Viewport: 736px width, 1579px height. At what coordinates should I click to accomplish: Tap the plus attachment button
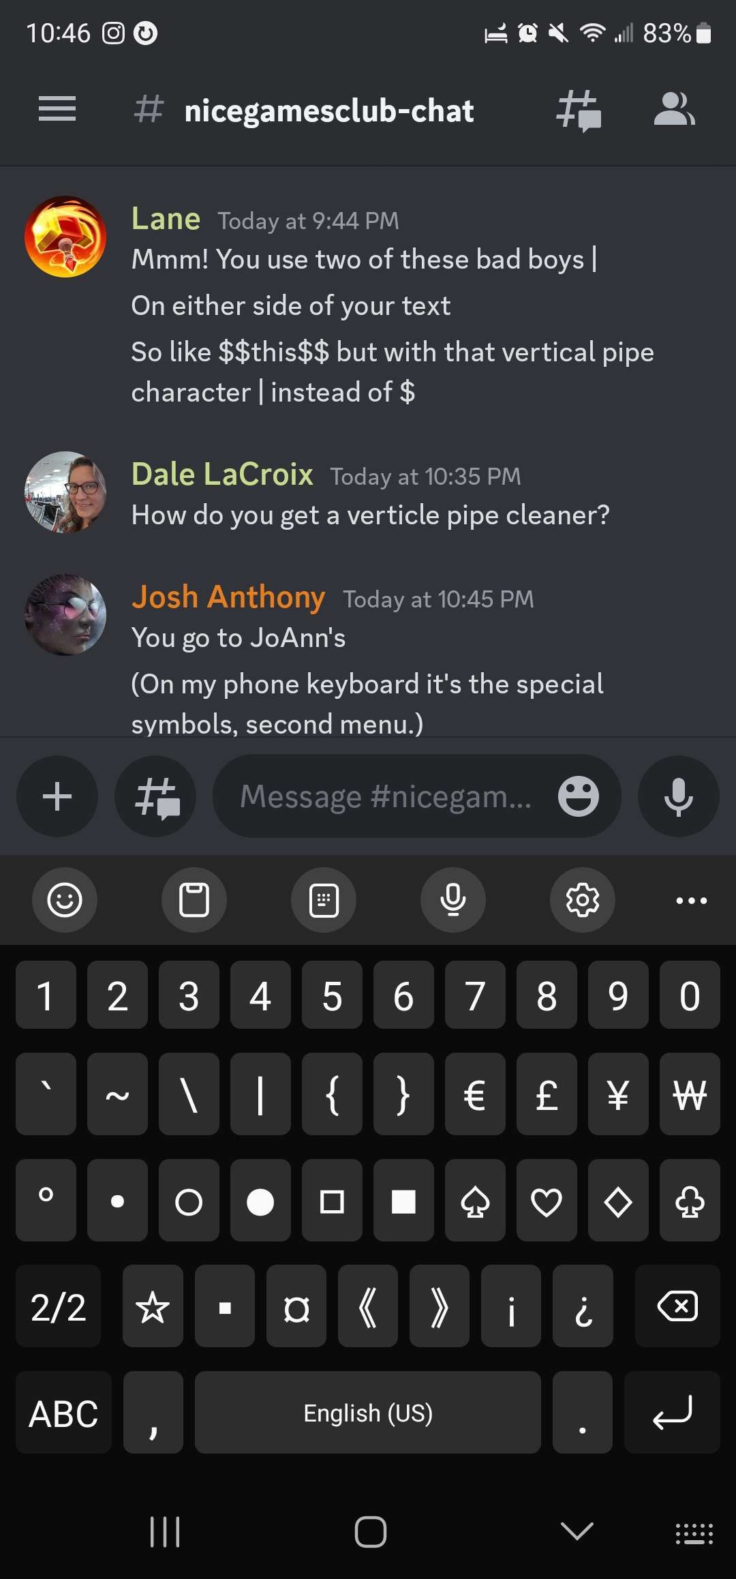57,796
